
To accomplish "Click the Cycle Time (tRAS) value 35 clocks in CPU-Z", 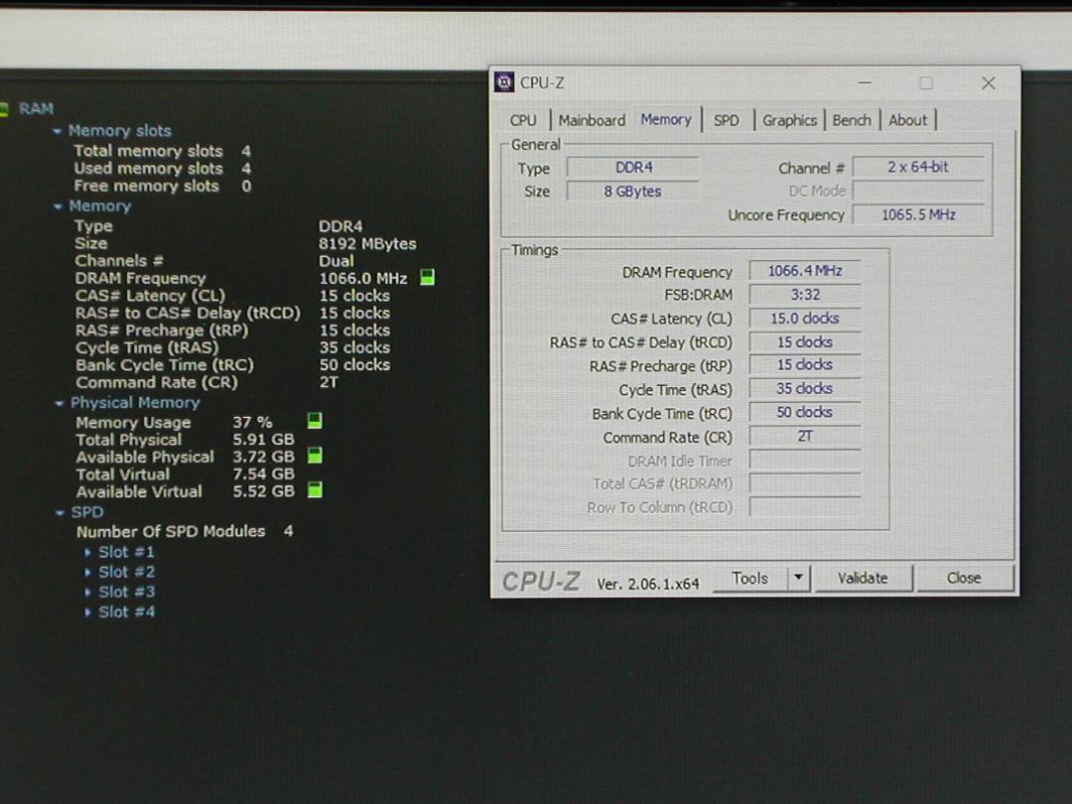I will tap(805, 388).
